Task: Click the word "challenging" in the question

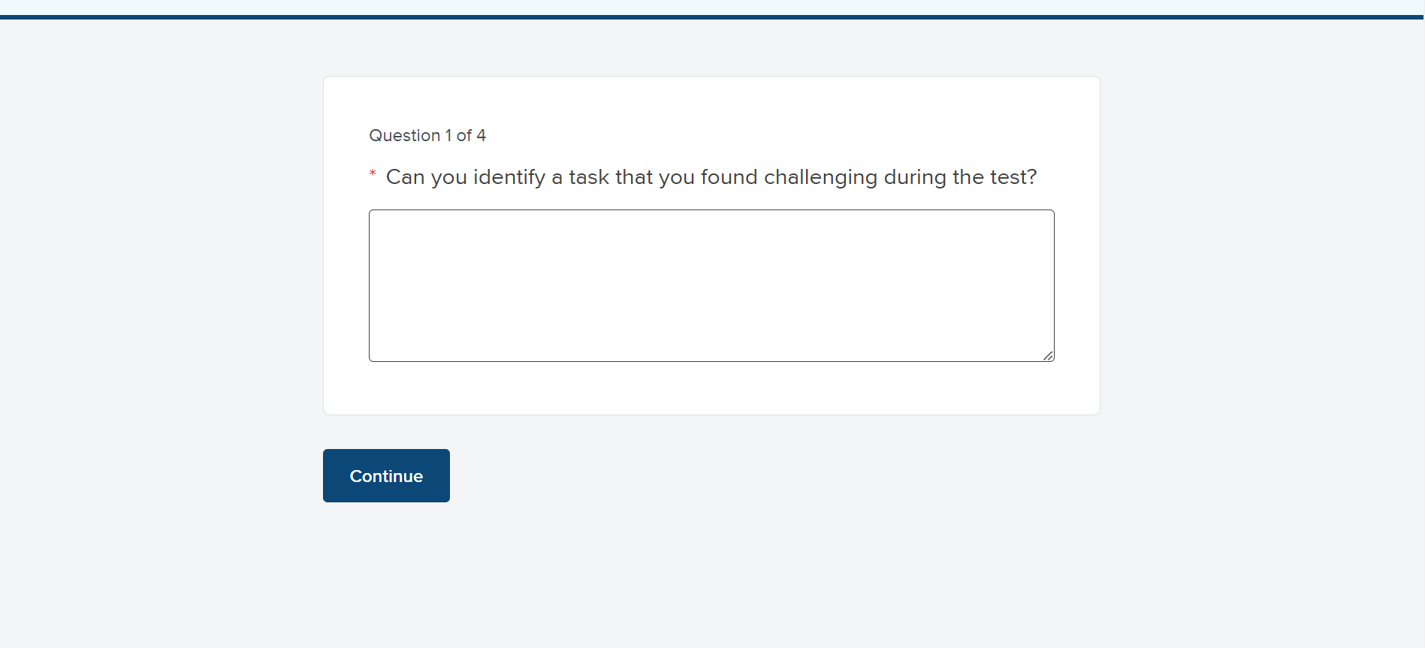Action: 820,177
